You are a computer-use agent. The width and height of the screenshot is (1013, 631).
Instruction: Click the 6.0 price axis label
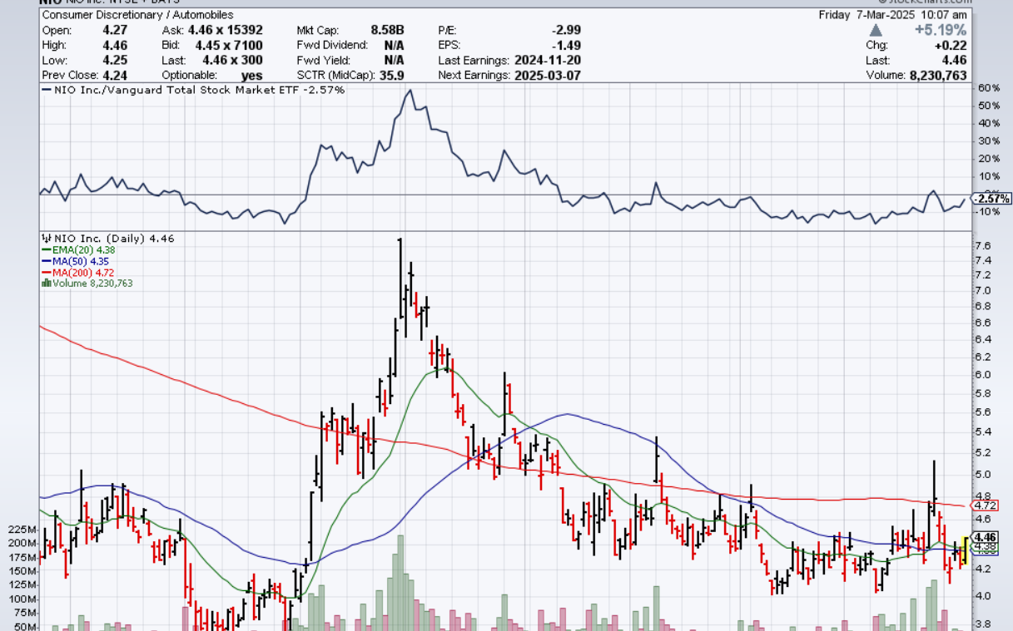point(982,375)
